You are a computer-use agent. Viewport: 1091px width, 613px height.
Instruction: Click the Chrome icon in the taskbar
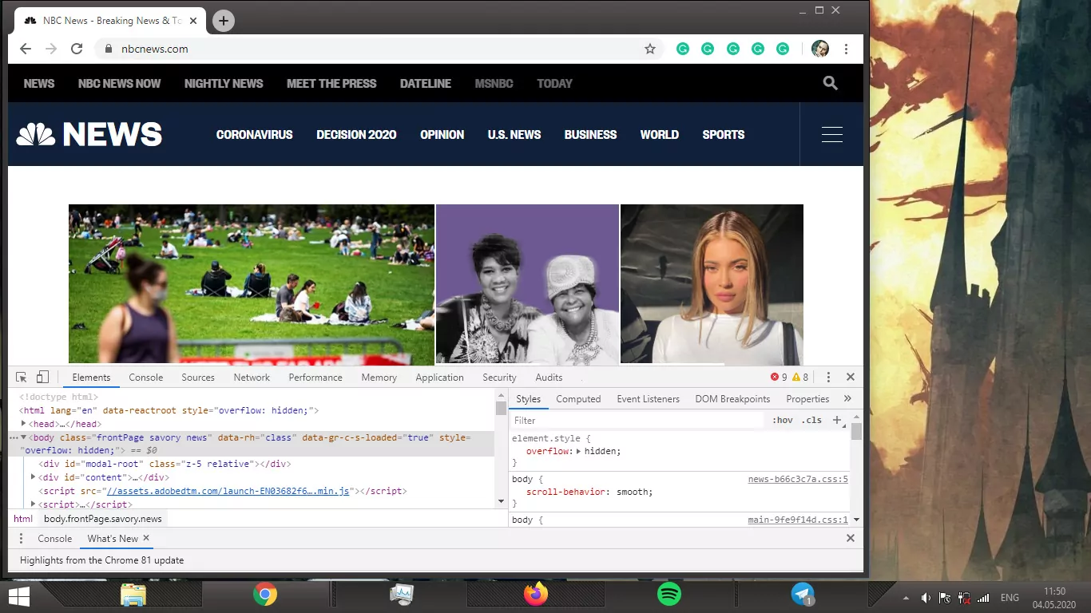pos(265,595)
